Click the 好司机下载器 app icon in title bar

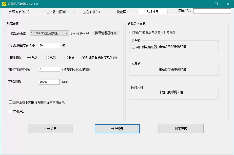(x=4, y=4)
